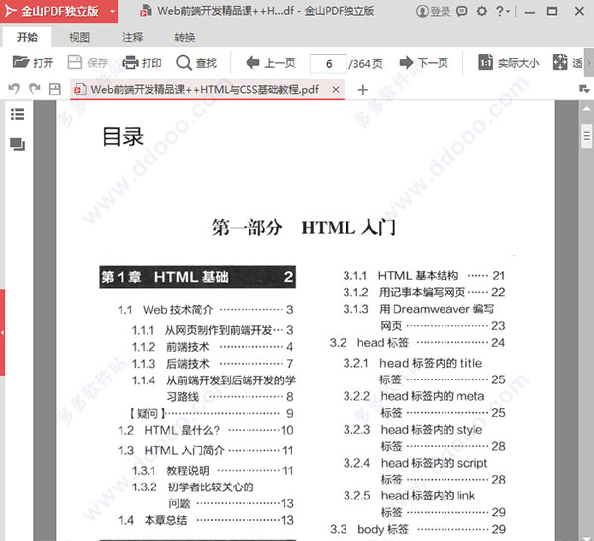The width and height of the screenshot is (594, 541).
Task: Click the 3.1.2 用记事本编写网页 contents entry
Action: click(424, 292)
